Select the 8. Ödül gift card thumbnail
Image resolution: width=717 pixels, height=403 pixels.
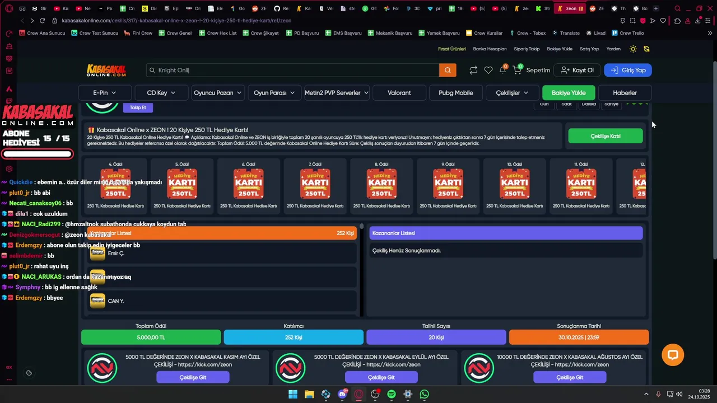pyautogui.click(x=381, y=184)
